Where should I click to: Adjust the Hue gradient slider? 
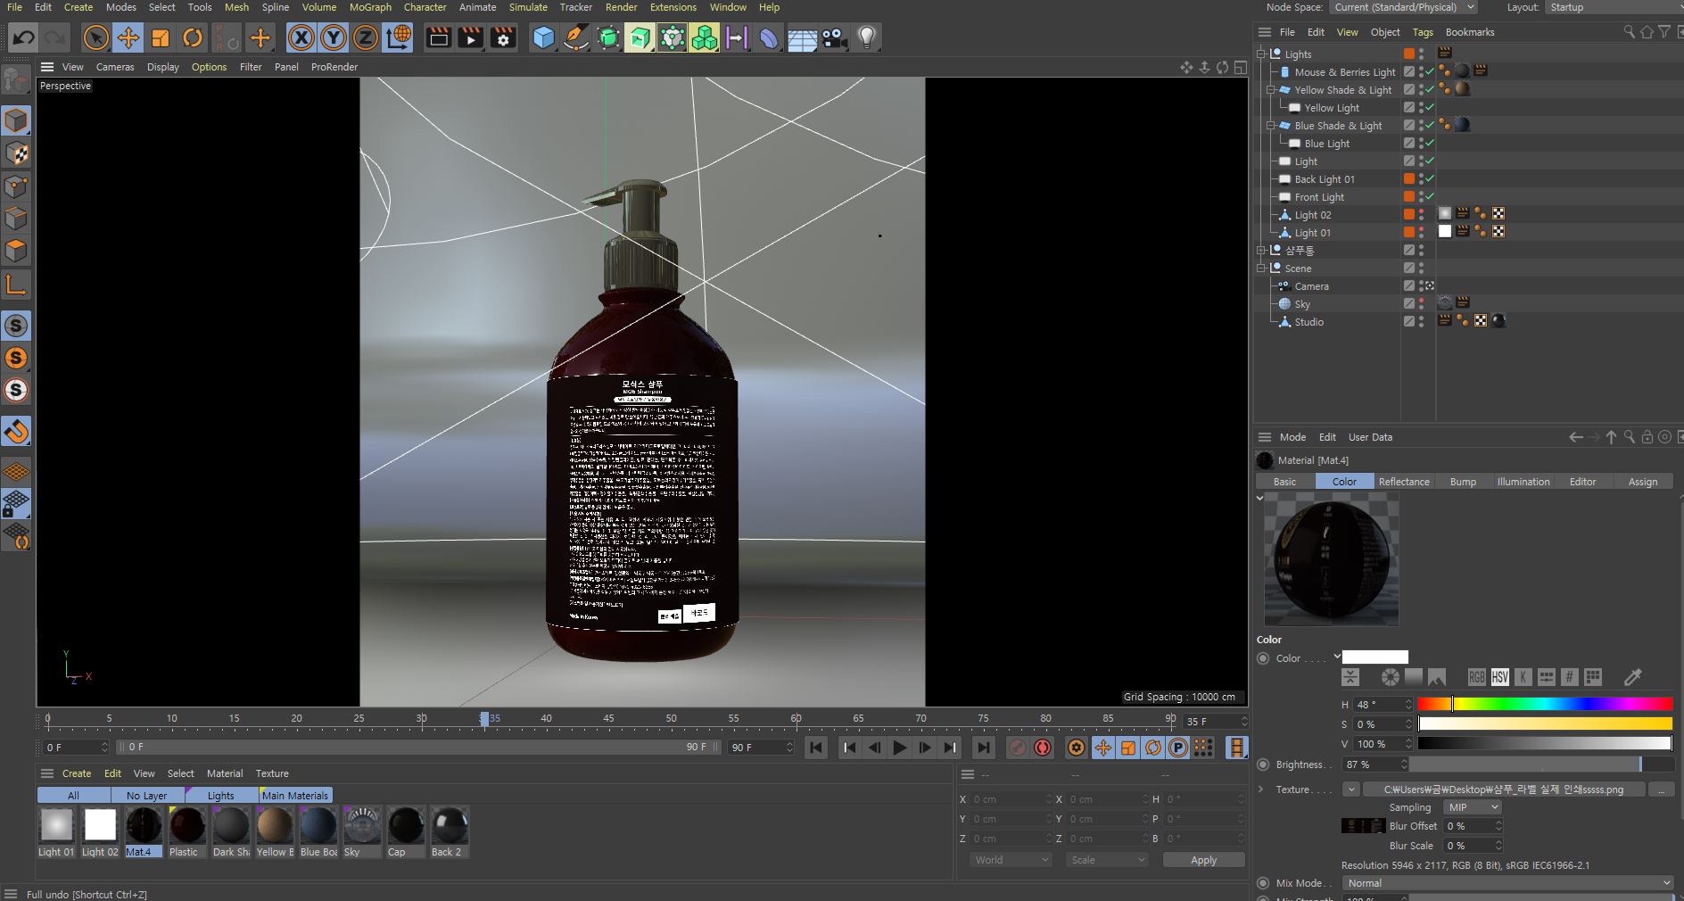point(1545,705)
